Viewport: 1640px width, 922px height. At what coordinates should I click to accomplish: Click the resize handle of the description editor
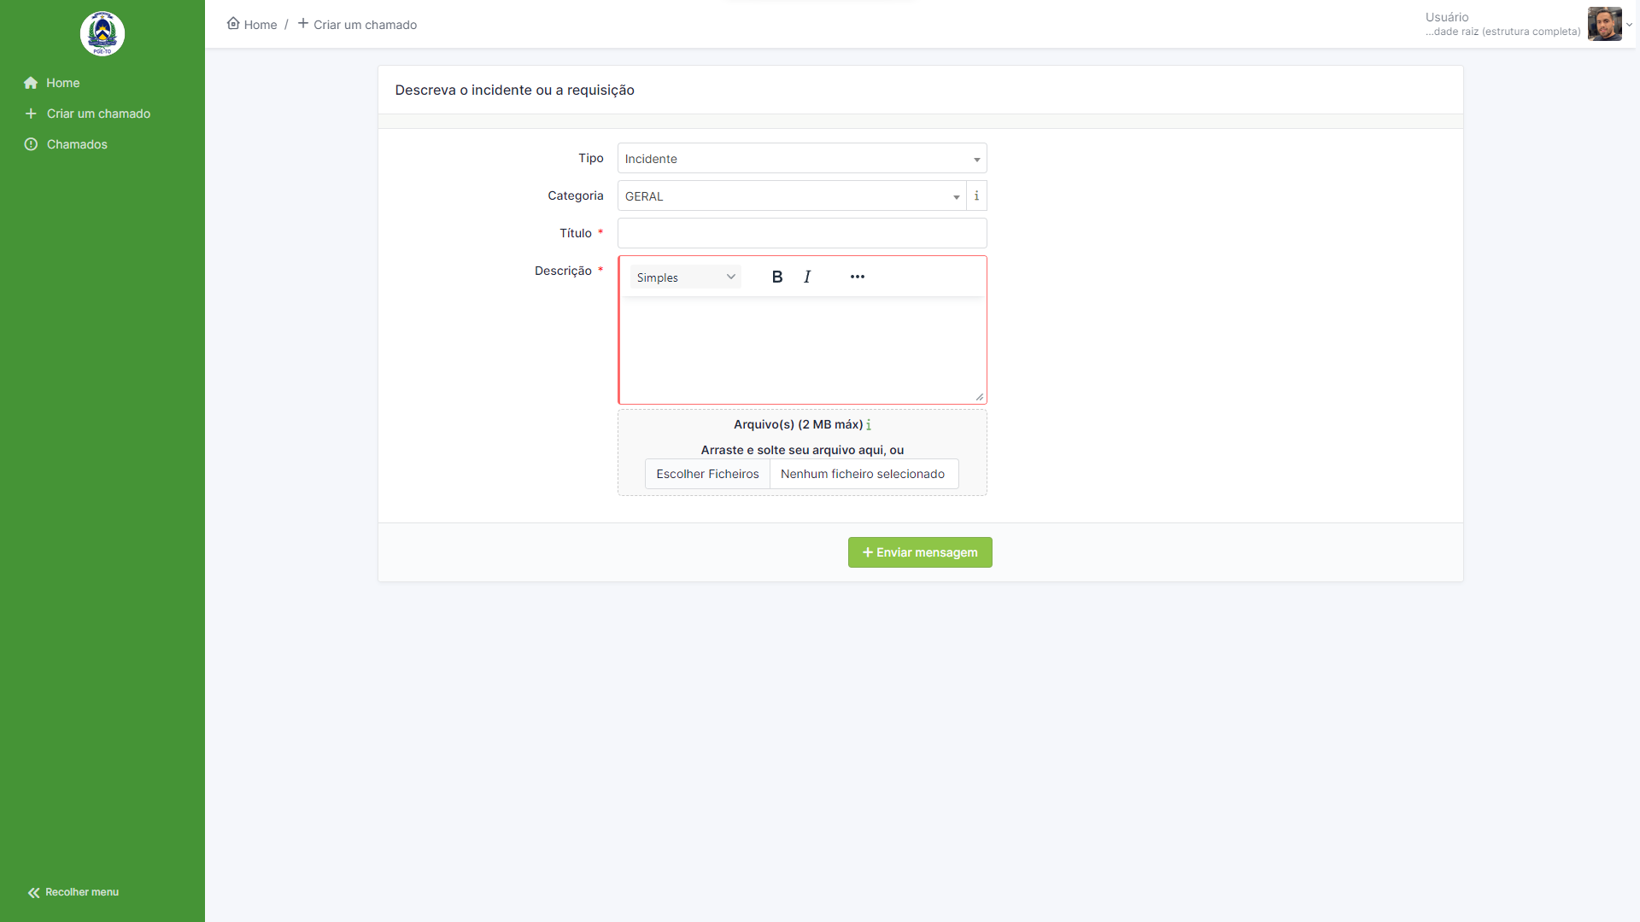[x=980, y=397]
